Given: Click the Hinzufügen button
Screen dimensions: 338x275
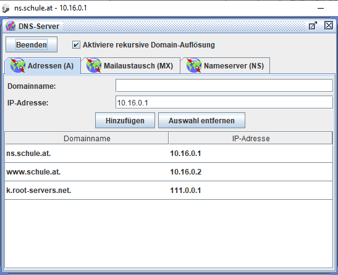Looking at the screenshot, I should pyautogui.click(x=125, y=120).
